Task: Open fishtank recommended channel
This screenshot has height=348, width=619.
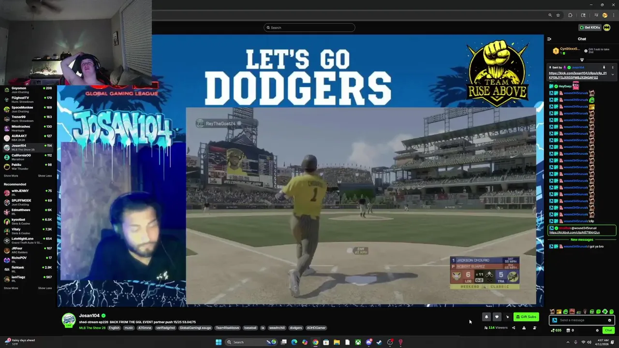Action: [x=28, y=269]
